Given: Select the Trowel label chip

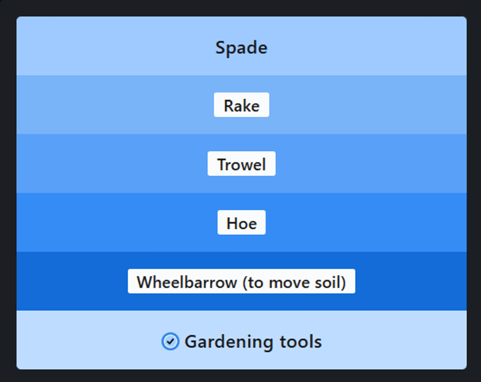Looking at the screenshot, I should 241,164.
